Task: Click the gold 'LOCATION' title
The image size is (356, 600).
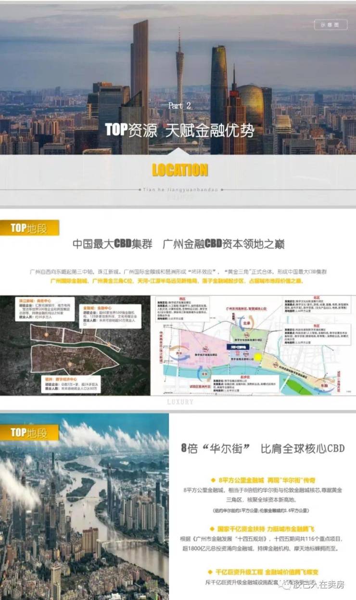Action: [179, 170]
